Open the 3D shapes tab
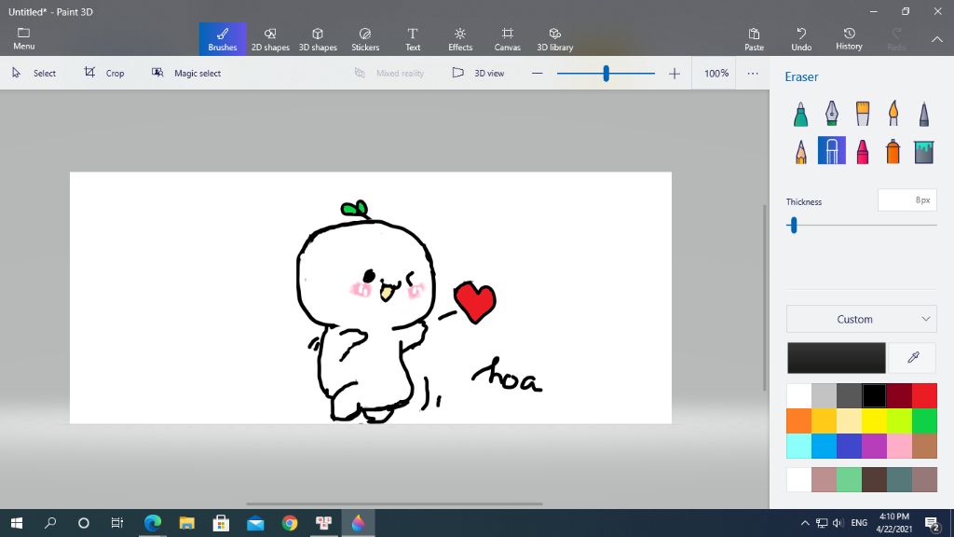954x537 pixels. click(x=318, y=39)
